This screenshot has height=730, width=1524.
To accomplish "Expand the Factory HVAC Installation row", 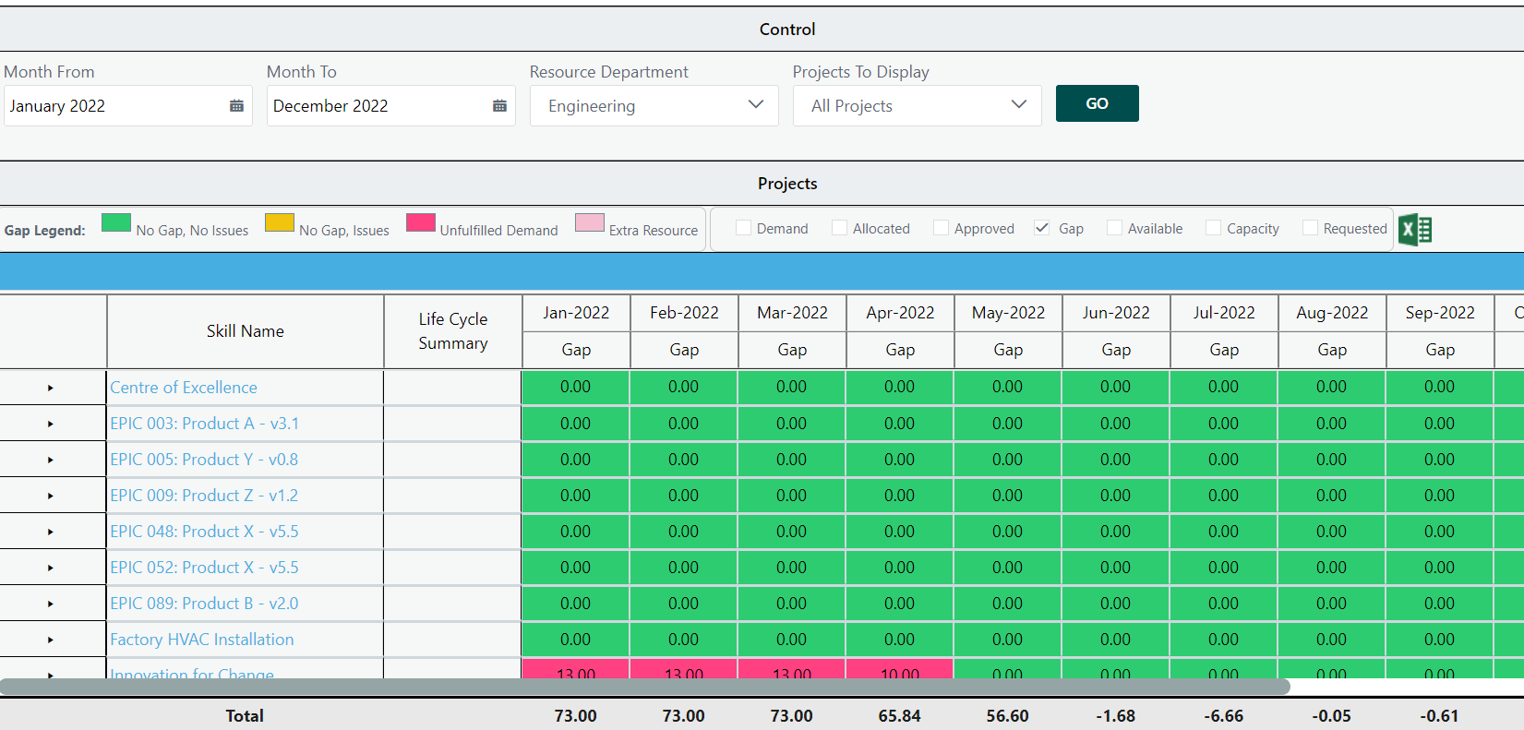I will [x=51, y=640].
